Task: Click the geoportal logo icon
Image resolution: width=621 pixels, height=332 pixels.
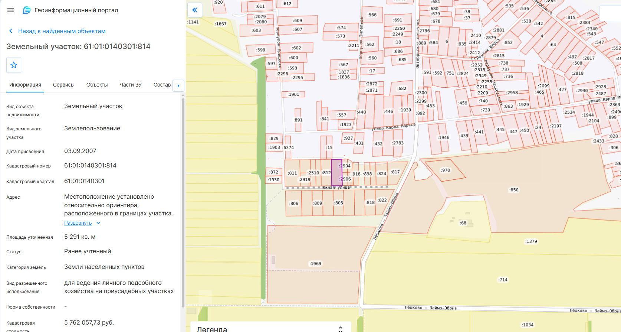Action: click(x=27, y=10)
